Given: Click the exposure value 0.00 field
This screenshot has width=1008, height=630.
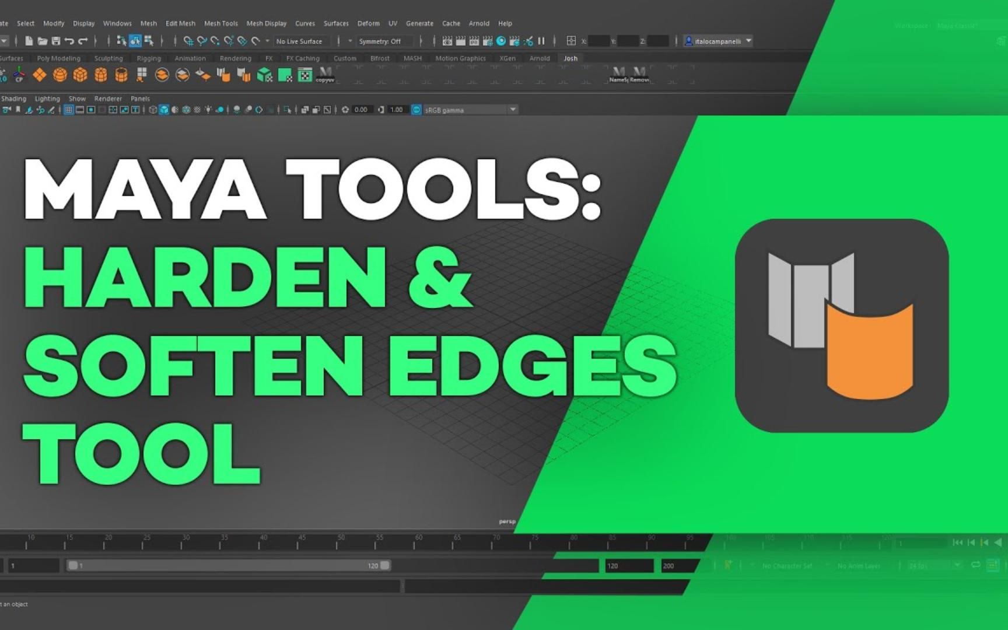Looking at the screenshot, I should (x=361, y=110).
